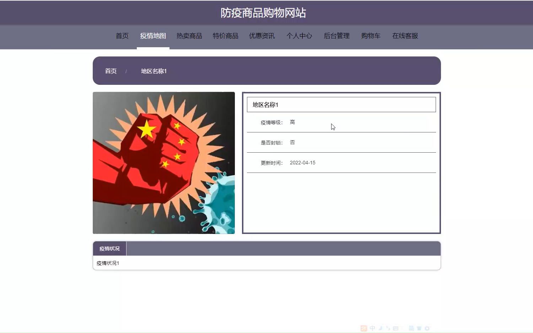Image resolution: width=533 pixels, height=333 pixels.
Task: Click the date value 2022-04-15
Action: tap(302, 163)
